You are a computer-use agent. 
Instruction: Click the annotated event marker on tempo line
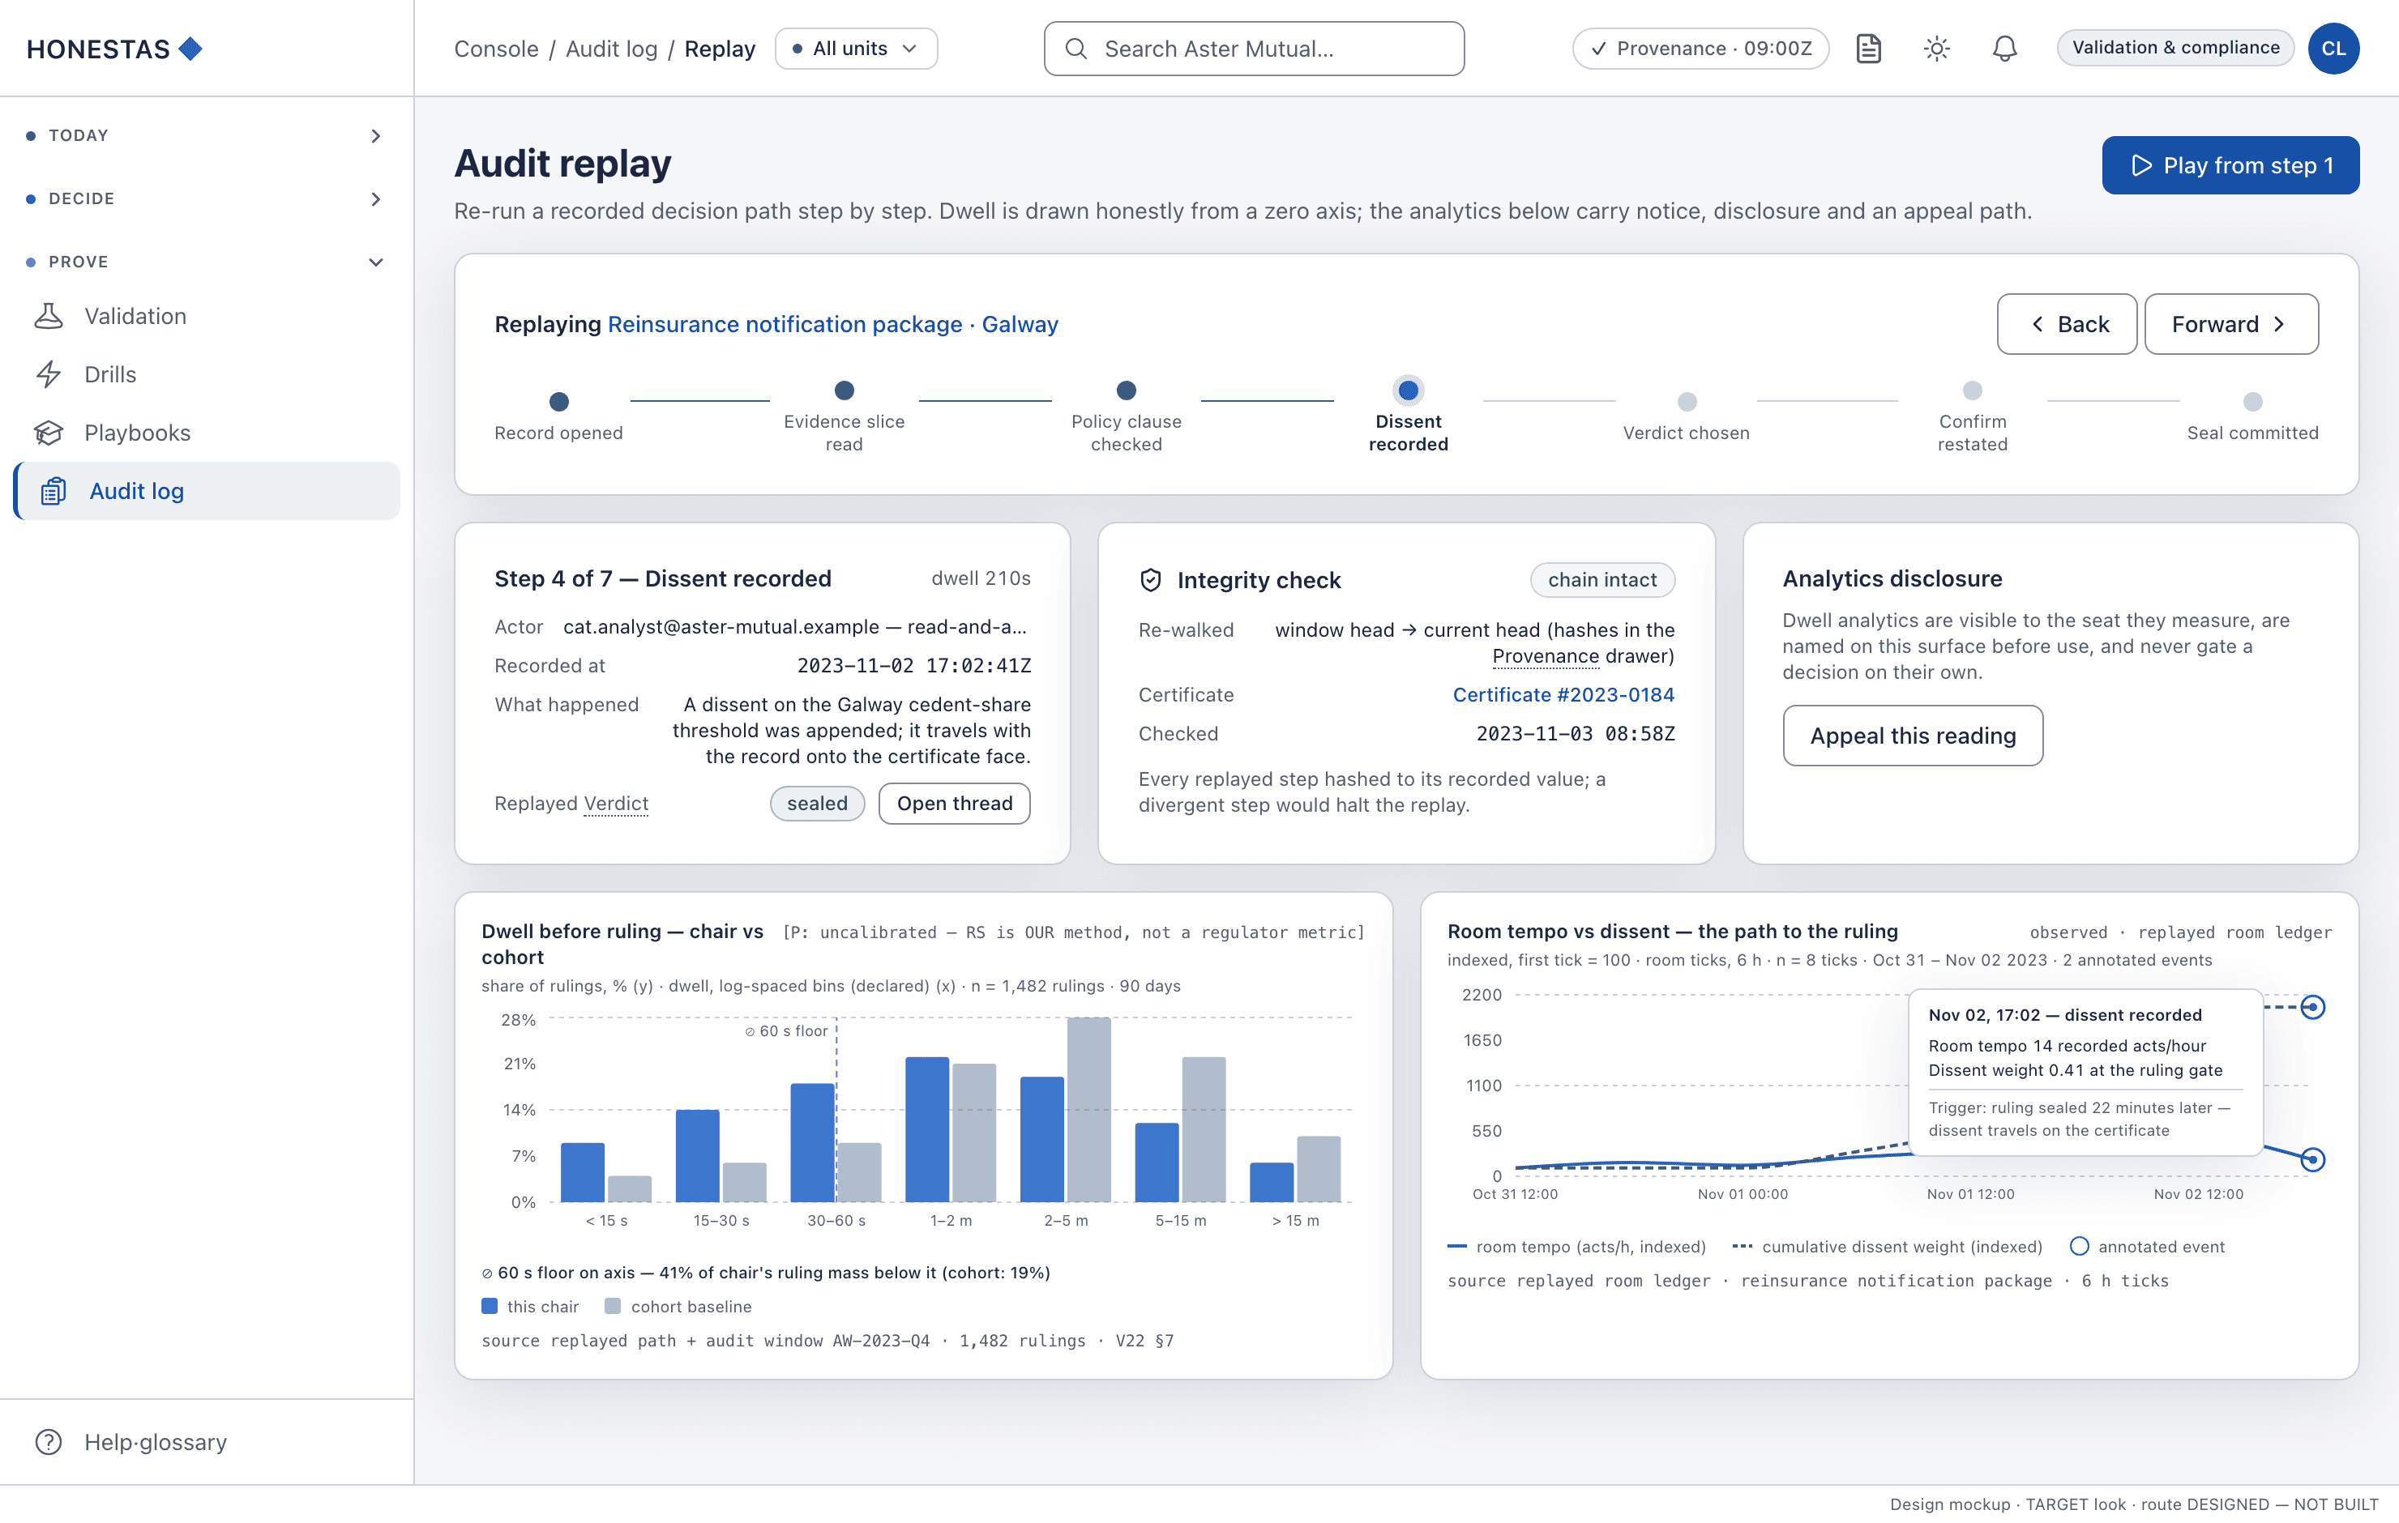pyautogui.click(x=2312, y=1159)
